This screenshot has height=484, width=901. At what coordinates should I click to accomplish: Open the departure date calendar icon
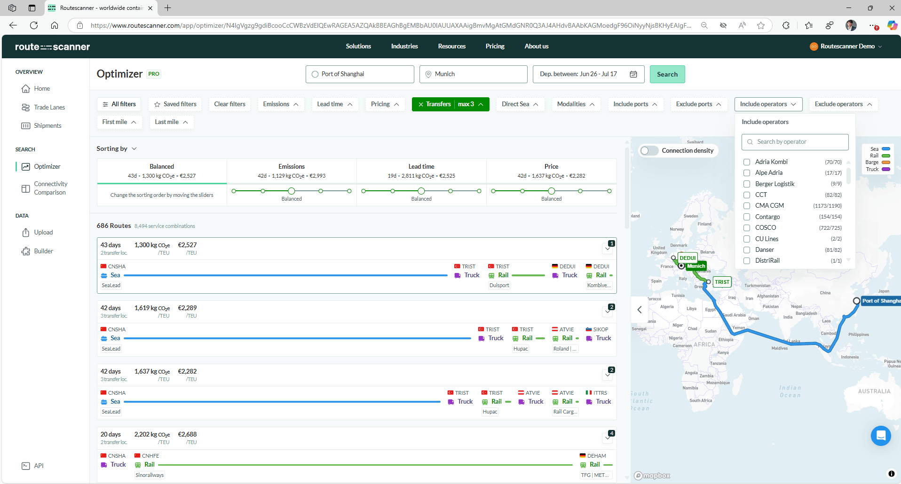coord(633,74)
